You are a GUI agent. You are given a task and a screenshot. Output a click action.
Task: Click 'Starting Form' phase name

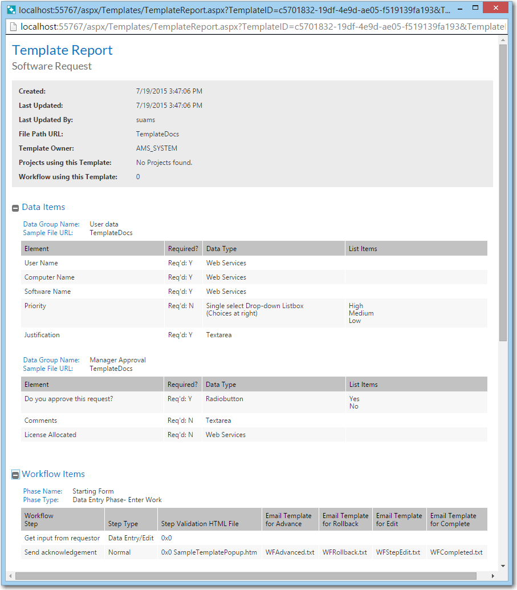tap(93, 491)
